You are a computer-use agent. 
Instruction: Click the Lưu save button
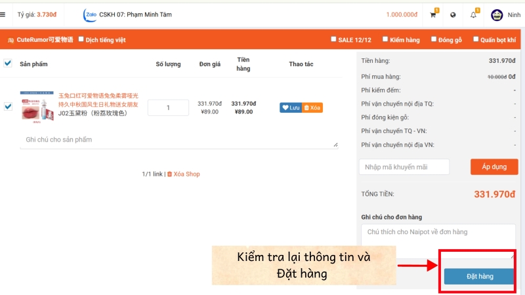pos(291,108)
